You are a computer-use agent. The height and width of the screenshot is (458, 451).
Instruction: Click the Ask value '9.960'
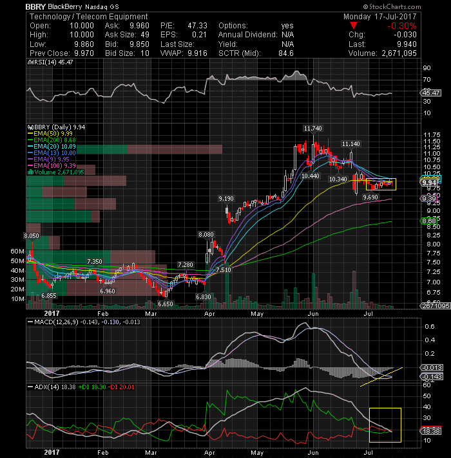140,26
